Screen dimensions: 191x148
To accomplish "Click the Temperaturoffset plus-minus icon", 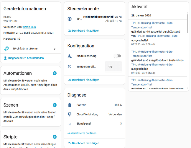I will click(x=70, y=67).
